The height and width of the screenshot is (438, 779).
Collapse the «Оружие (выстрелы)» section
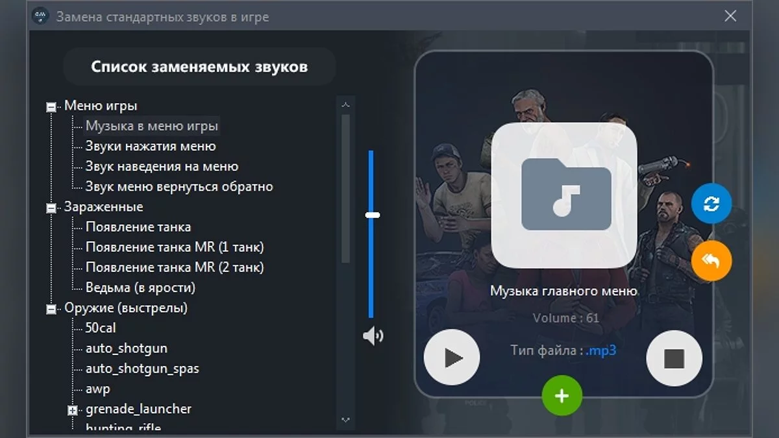click(x=51, y=308)
